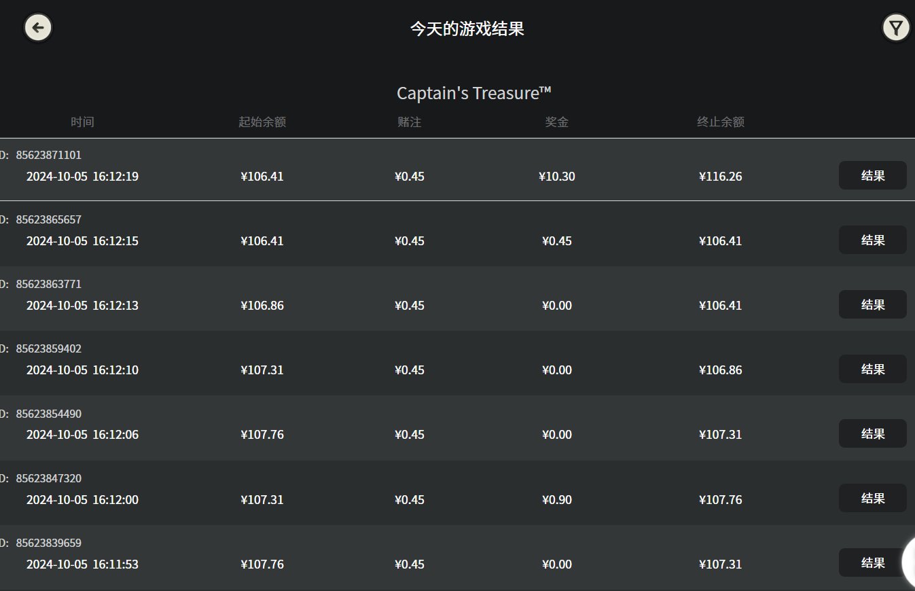Screen dimensions: 915x591
Task: Select transaction ID 85623847320
Action: point(48,478)
